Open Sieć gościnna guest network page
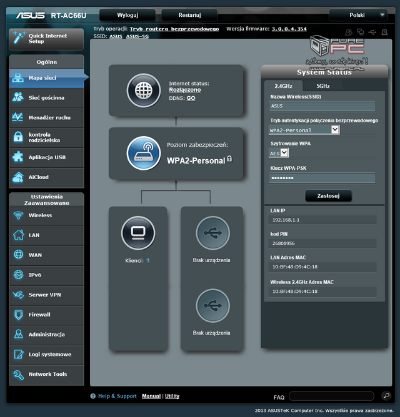The image size is (400, 417). pos(47,98)
